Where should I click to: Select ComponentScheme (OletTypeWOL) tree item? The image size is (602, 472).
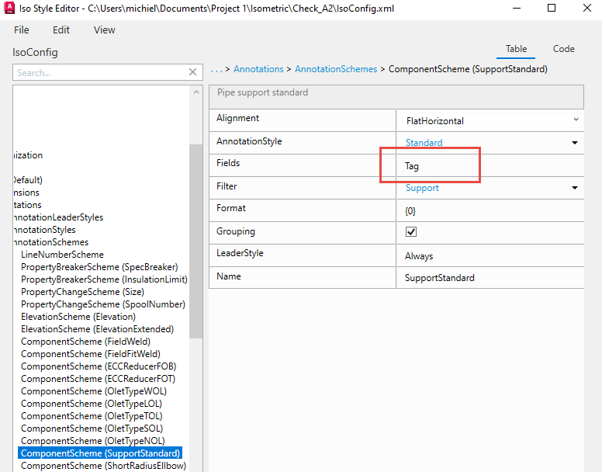(x=94, y=391)
